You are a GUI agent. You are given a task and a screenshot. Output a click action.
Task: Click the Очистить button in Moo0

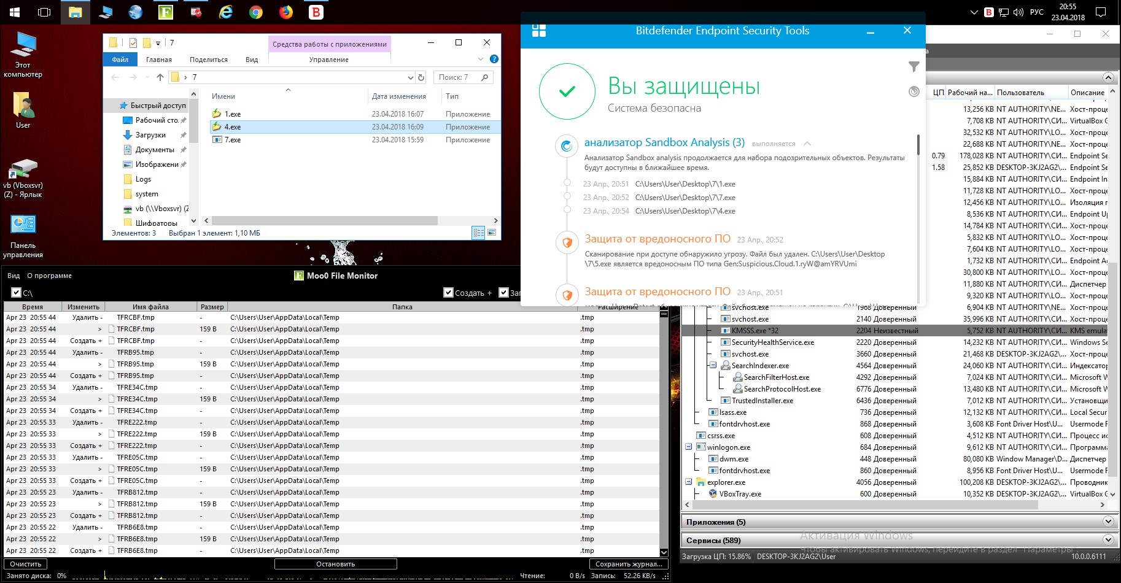click(x=26, y=564)
